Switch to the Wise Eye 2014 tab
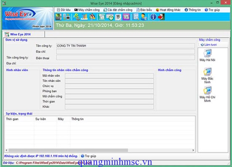The image size is (232, 167). coord(23,34)
